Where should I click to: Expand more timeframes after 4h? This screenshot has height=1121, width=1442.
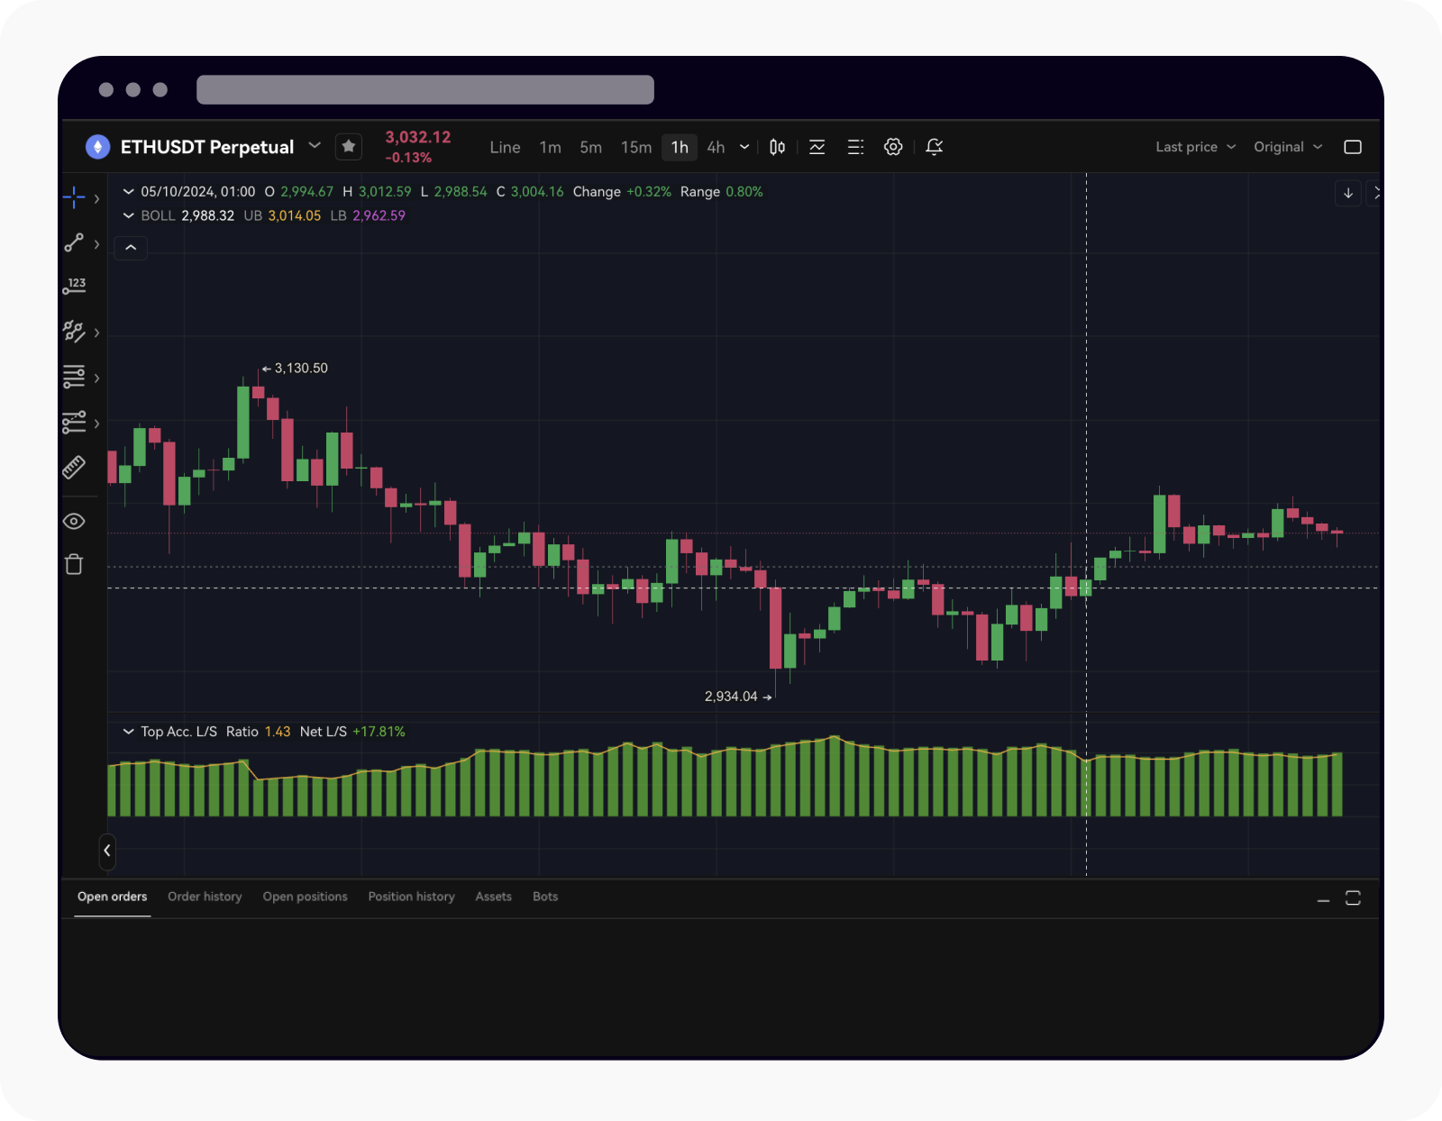[744, 147]
